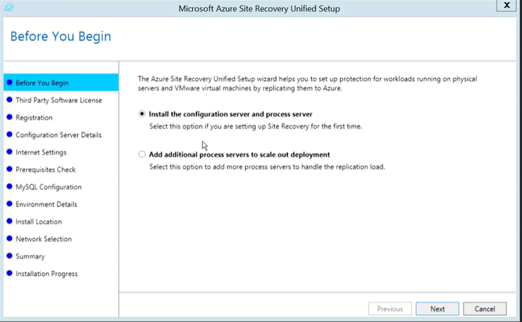Open the Before You Begin step
The image size is (522, 322).
click(x=61, y=83)
